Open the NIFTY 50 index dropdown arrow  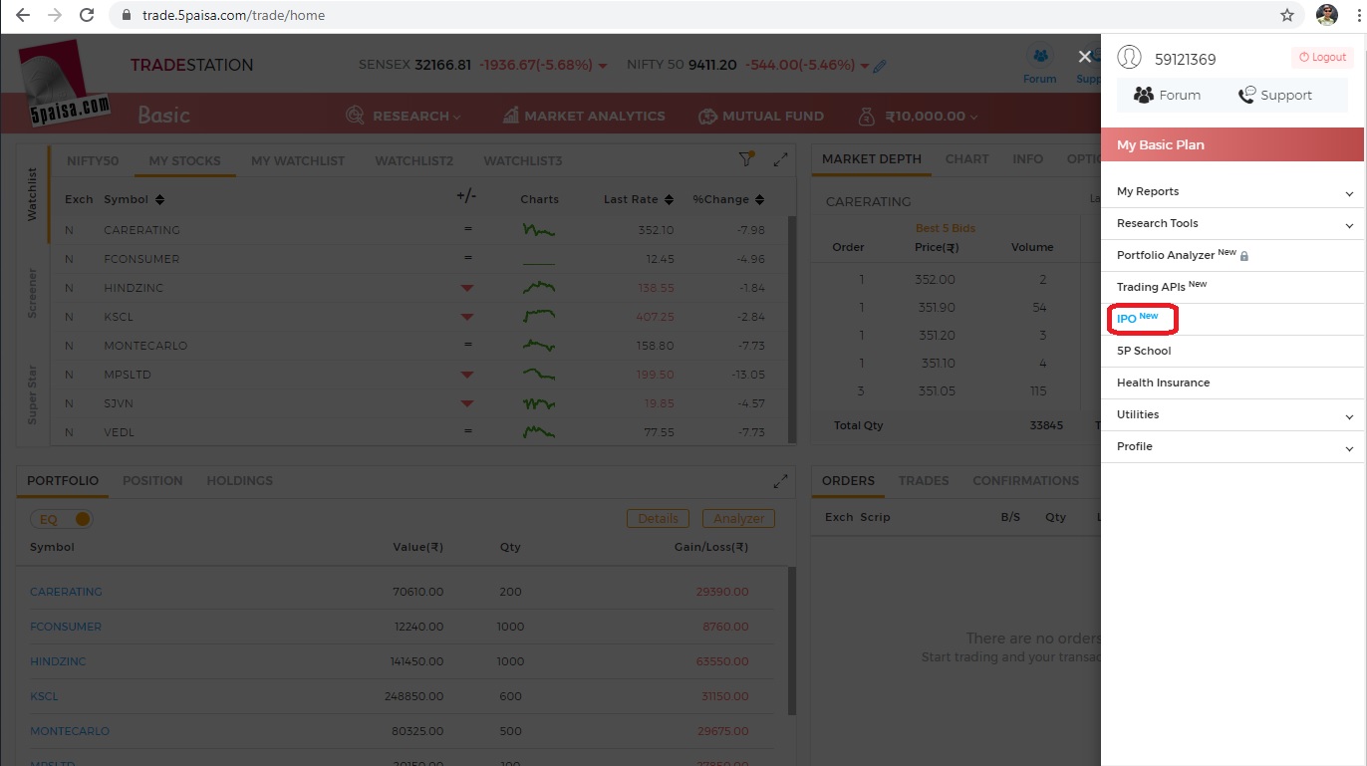pyautogui.click(x=863, y=67)
